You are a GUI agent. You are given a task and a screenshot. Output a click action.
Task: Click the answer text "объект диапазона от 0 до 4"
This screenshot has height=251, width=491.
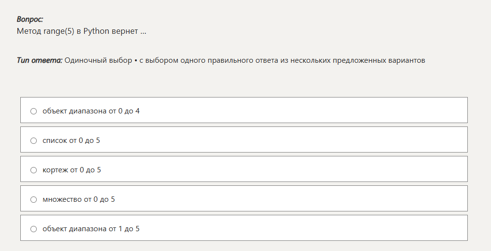click(91, 111)
